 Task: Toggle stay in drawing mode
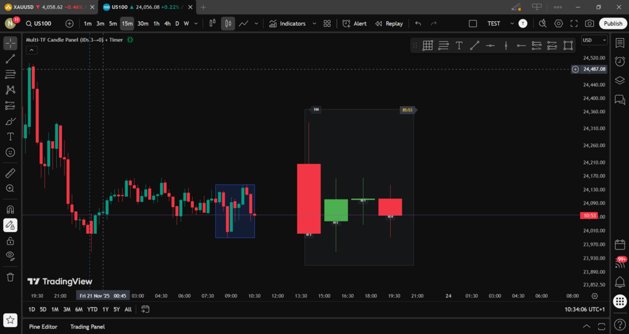(11, 225)
